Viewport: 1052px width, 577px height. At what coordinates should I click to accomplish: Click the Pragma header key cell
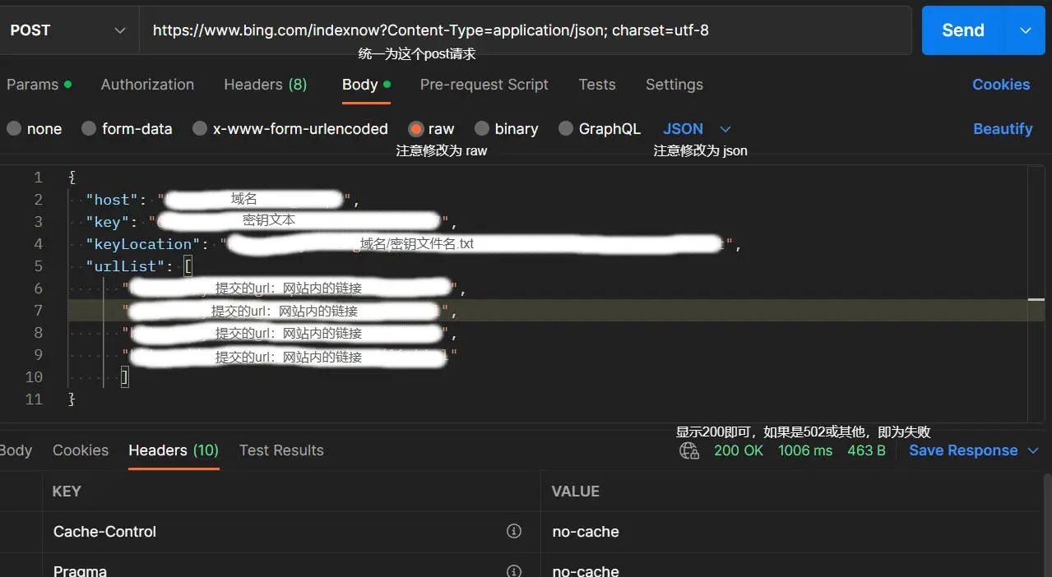pos(291,565)
